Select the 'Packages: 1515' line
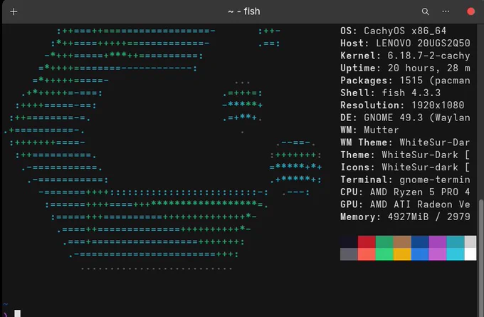Viewport: 484px width, 317px height. coord(405,80)
